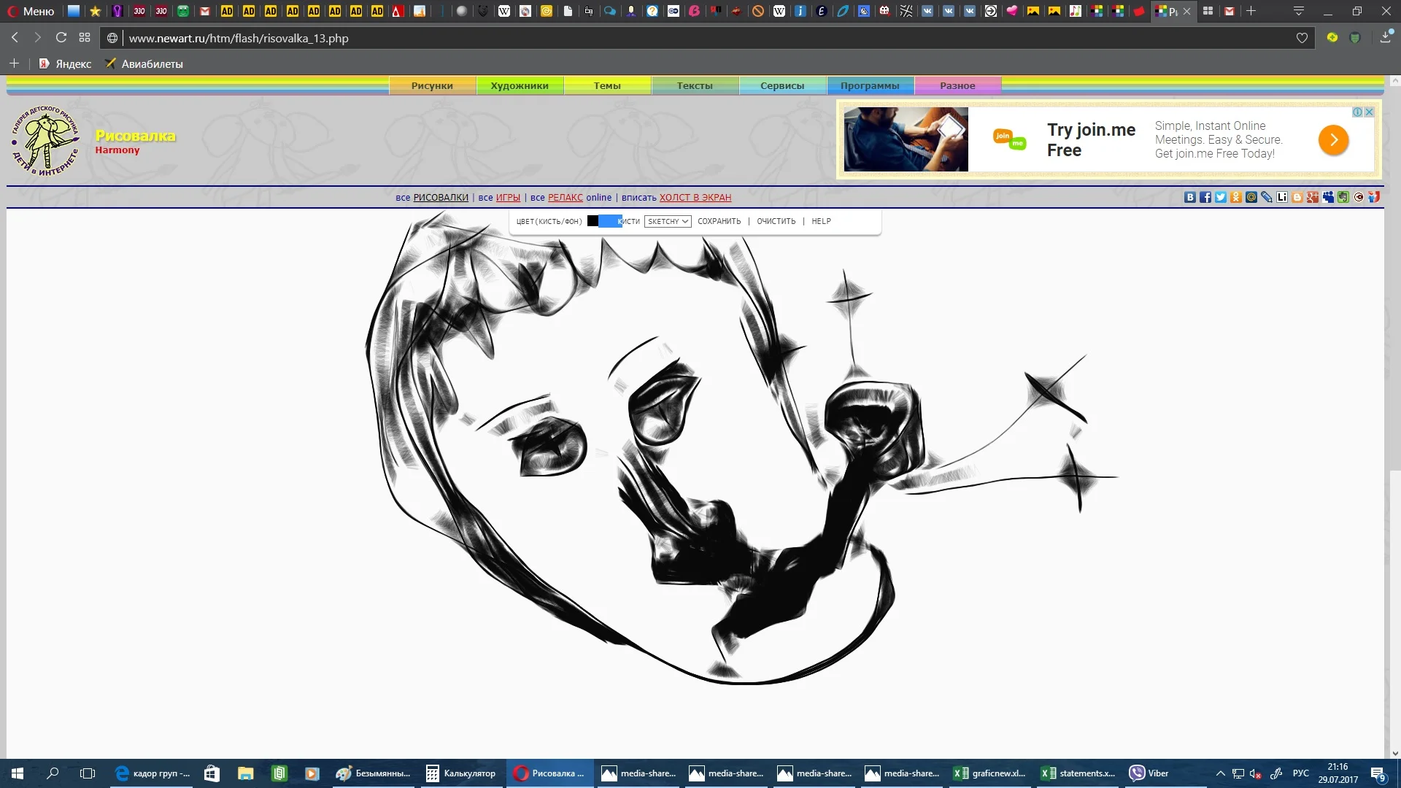Viewport: 1401px width, 788px height.
Task: Open the browser tab list dropdown arrow
Action: [x=1298, y=11]
